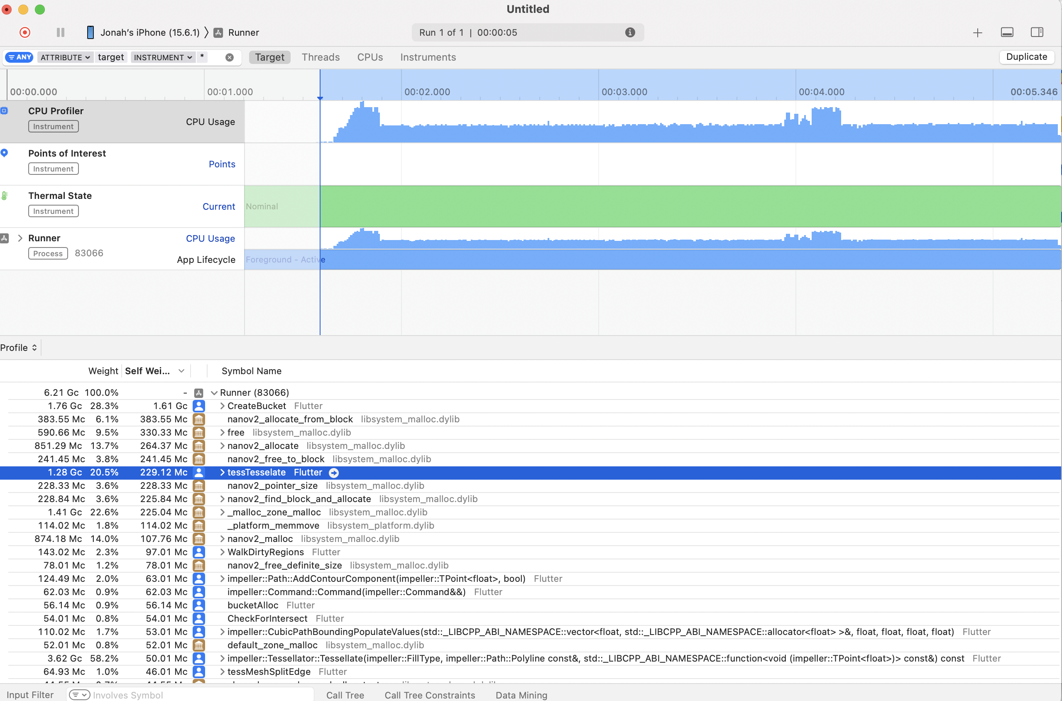Toggle the right inspector panel visibility
Image resolution: width=1062 pixels, height=701 pixels.
[1038, 32]
